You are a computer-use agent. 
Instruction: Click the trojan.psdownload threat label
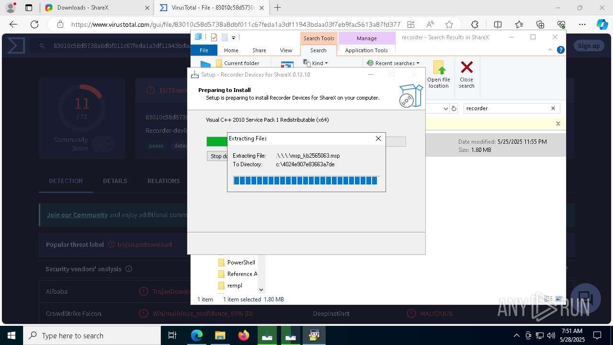[145, 244]
